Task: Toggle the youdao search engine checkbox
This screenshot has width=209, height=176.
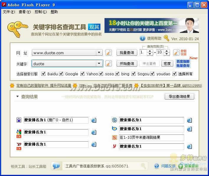Action: 152,74
